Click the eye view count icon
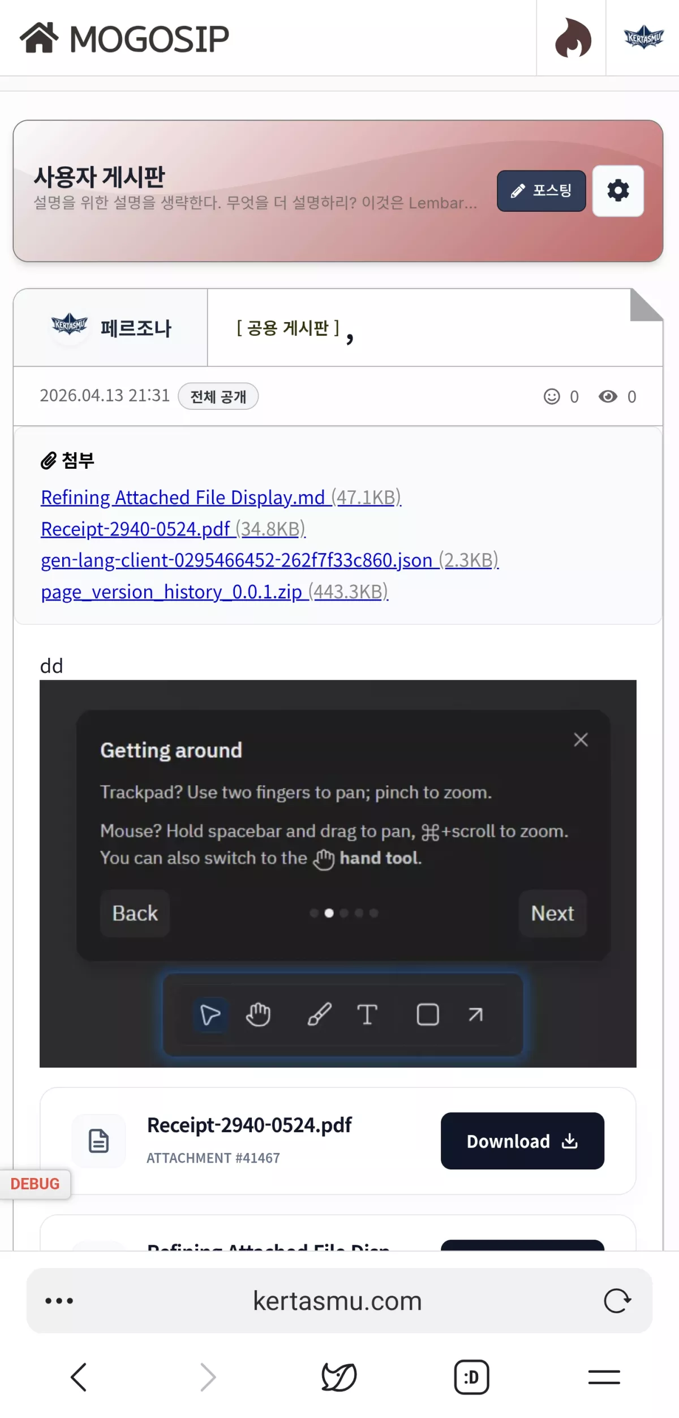Screen dimensions: 679x1418 (x=608, y=396)
